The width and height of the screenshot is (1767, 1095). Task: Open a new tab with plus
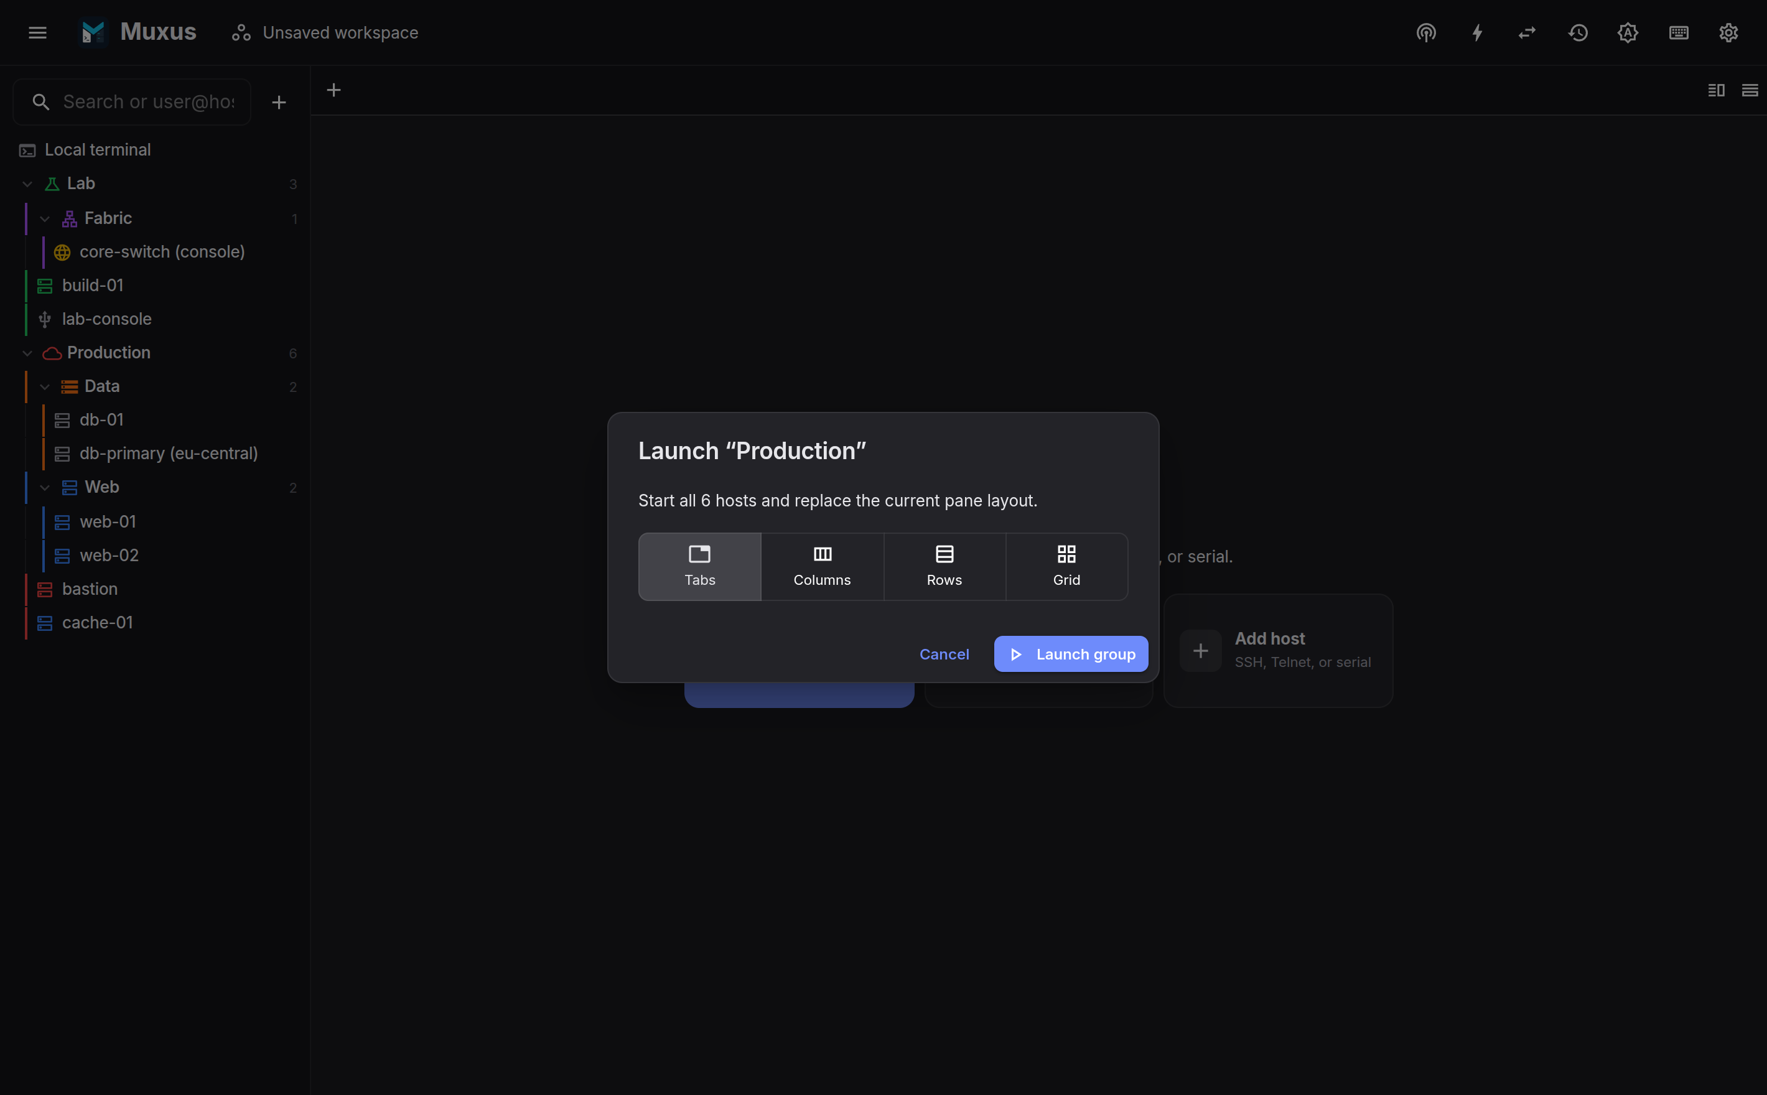[x=334, y=91]
